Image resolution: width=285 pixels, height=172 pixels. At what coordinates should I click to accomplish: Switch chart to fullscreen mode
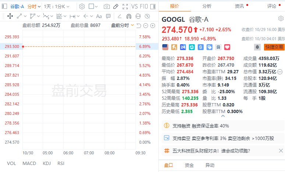[125, 7]
